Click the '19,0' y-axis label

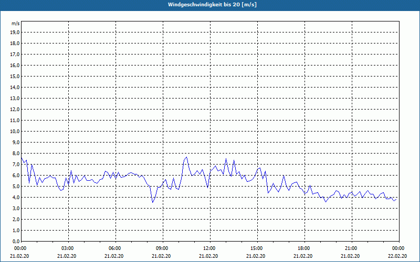pyautogui.click(x=15, y=32)
